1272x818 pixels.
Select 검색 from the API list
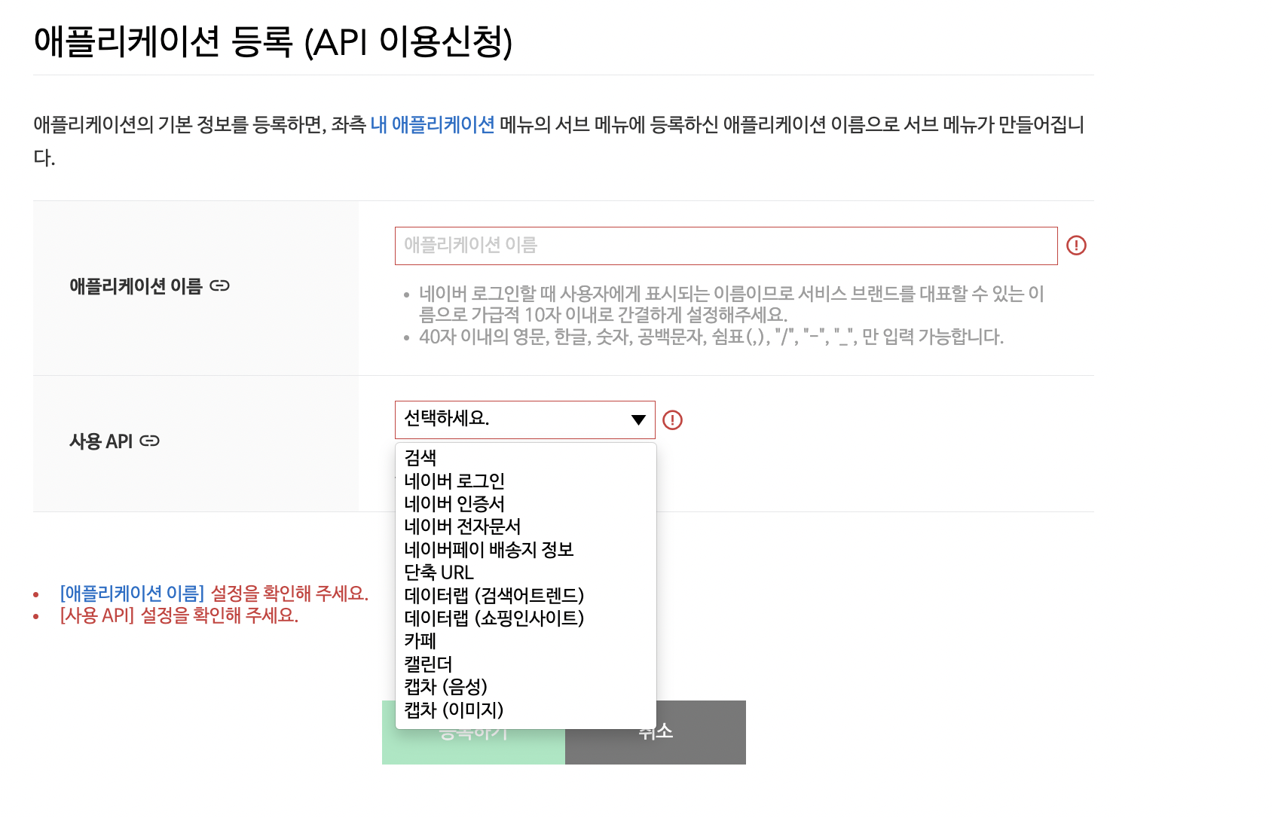tap(526, 457)
